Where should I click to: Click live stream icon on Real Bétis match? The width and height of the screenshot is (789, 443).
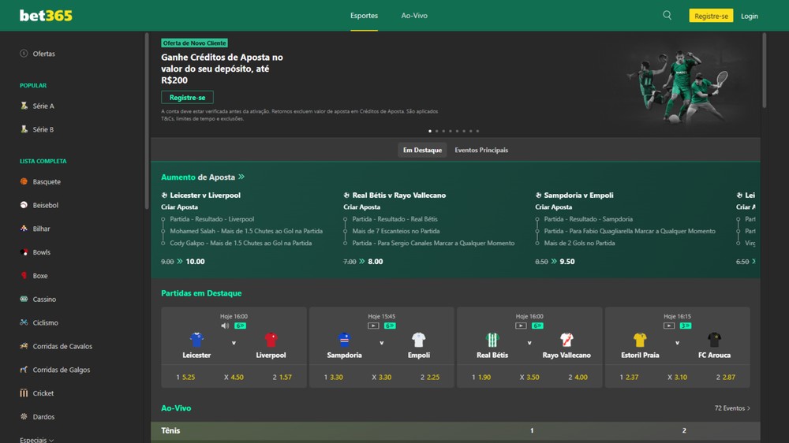[522, 326]
